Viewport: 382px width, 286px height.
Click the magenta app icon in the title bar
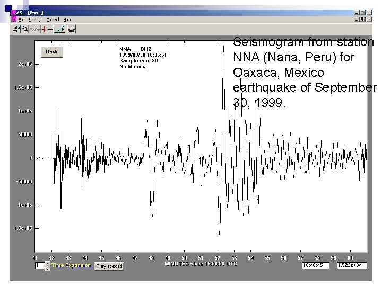click(x=13, y=13)
